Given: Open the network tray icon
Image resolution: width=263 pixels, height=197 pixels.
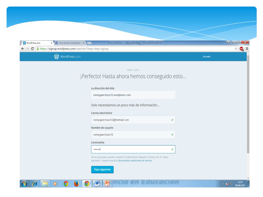Looking at the screenshot, I should pos(231,184).
